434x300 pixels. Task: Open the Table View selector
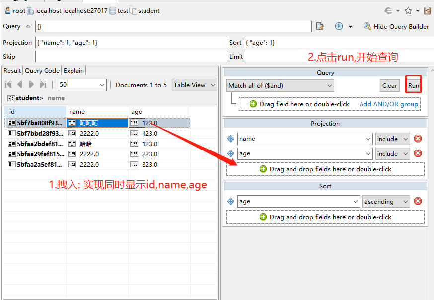(x=194, y=85)
